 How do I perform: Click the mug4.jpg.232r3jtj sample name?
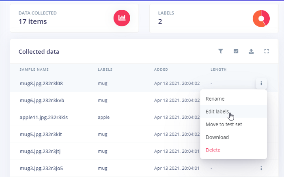tap(40, 152)
